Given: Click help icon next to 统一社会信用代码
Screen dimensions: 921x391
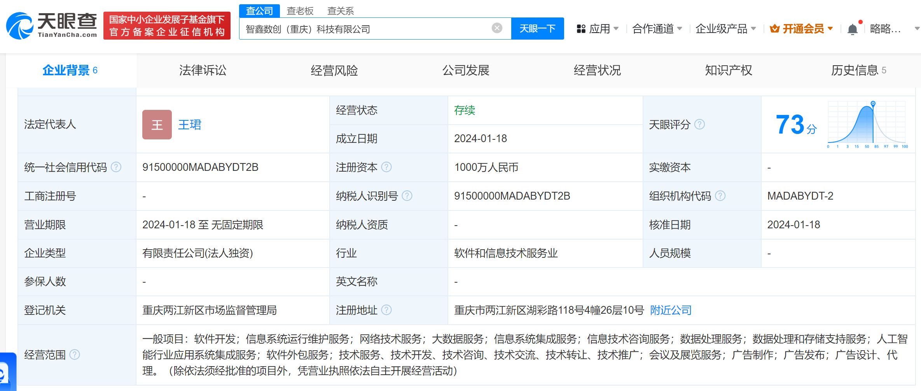Looking at the screenshot, I should (116, 167).
